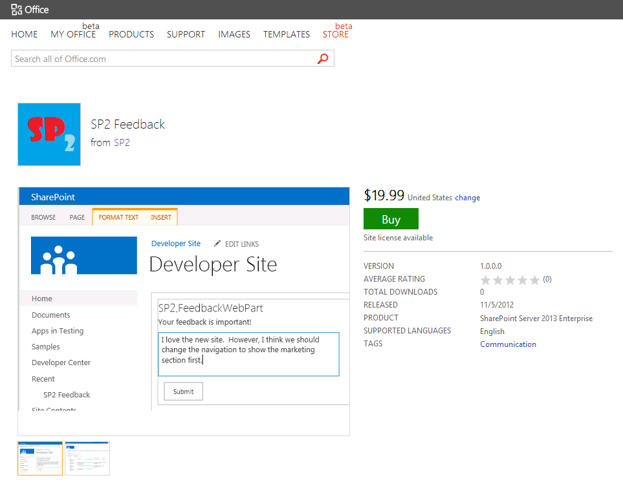Click the Site license available text
The width and height of the screenshot is (623, 482).
(x=398, y=238)
